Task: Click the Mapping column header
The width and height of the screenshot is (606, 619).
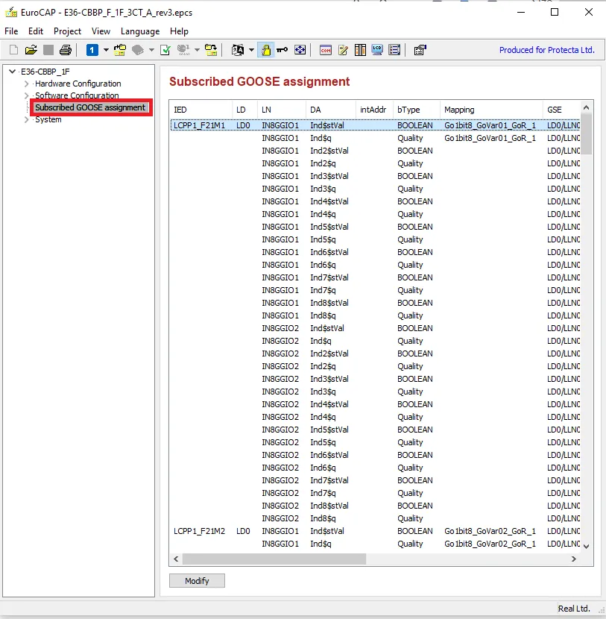Action: (491, 110)
